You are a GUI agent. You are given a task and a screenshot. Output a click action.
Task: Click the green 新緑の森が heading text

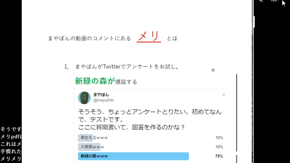95,81
